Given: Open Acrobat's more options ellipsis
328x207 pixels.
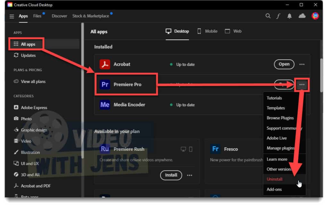Looking at the screenshot, I should click(302, 64).
